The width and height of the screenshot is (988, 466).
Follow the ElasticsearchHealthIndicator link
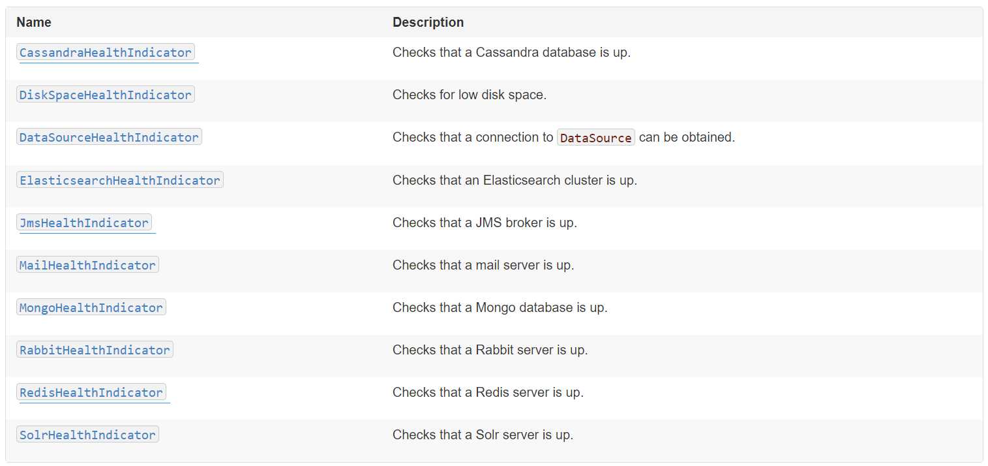click(x=120, y=180)
